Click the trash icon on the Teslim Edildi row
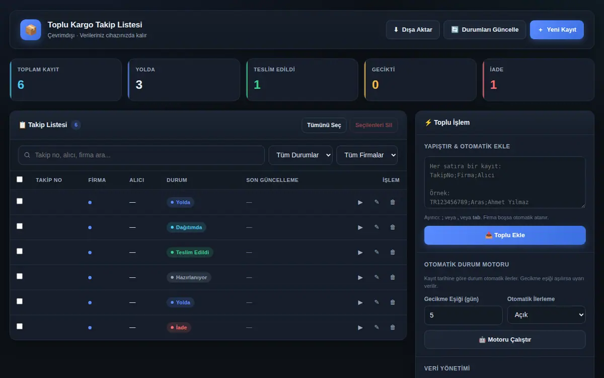 click(393, 253)
